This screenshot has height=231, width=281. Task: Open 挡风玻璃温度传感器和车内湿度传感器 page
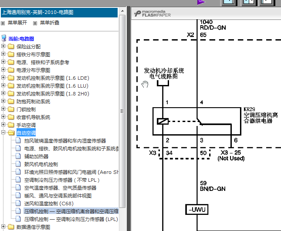coord(65,141)
